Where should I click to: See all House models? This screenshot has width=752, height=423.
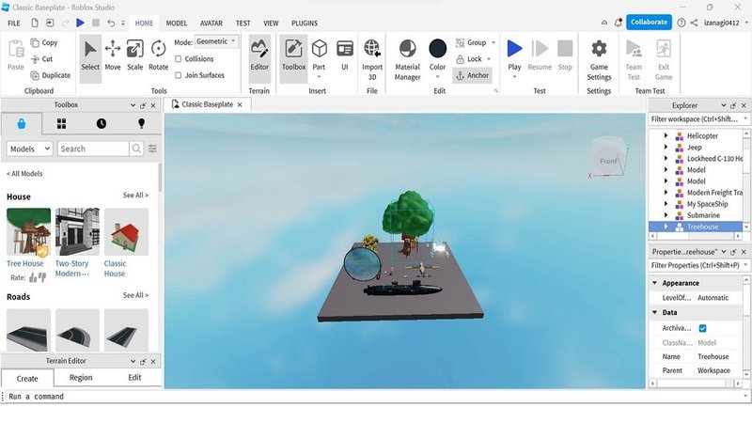(x=135, y=196)
